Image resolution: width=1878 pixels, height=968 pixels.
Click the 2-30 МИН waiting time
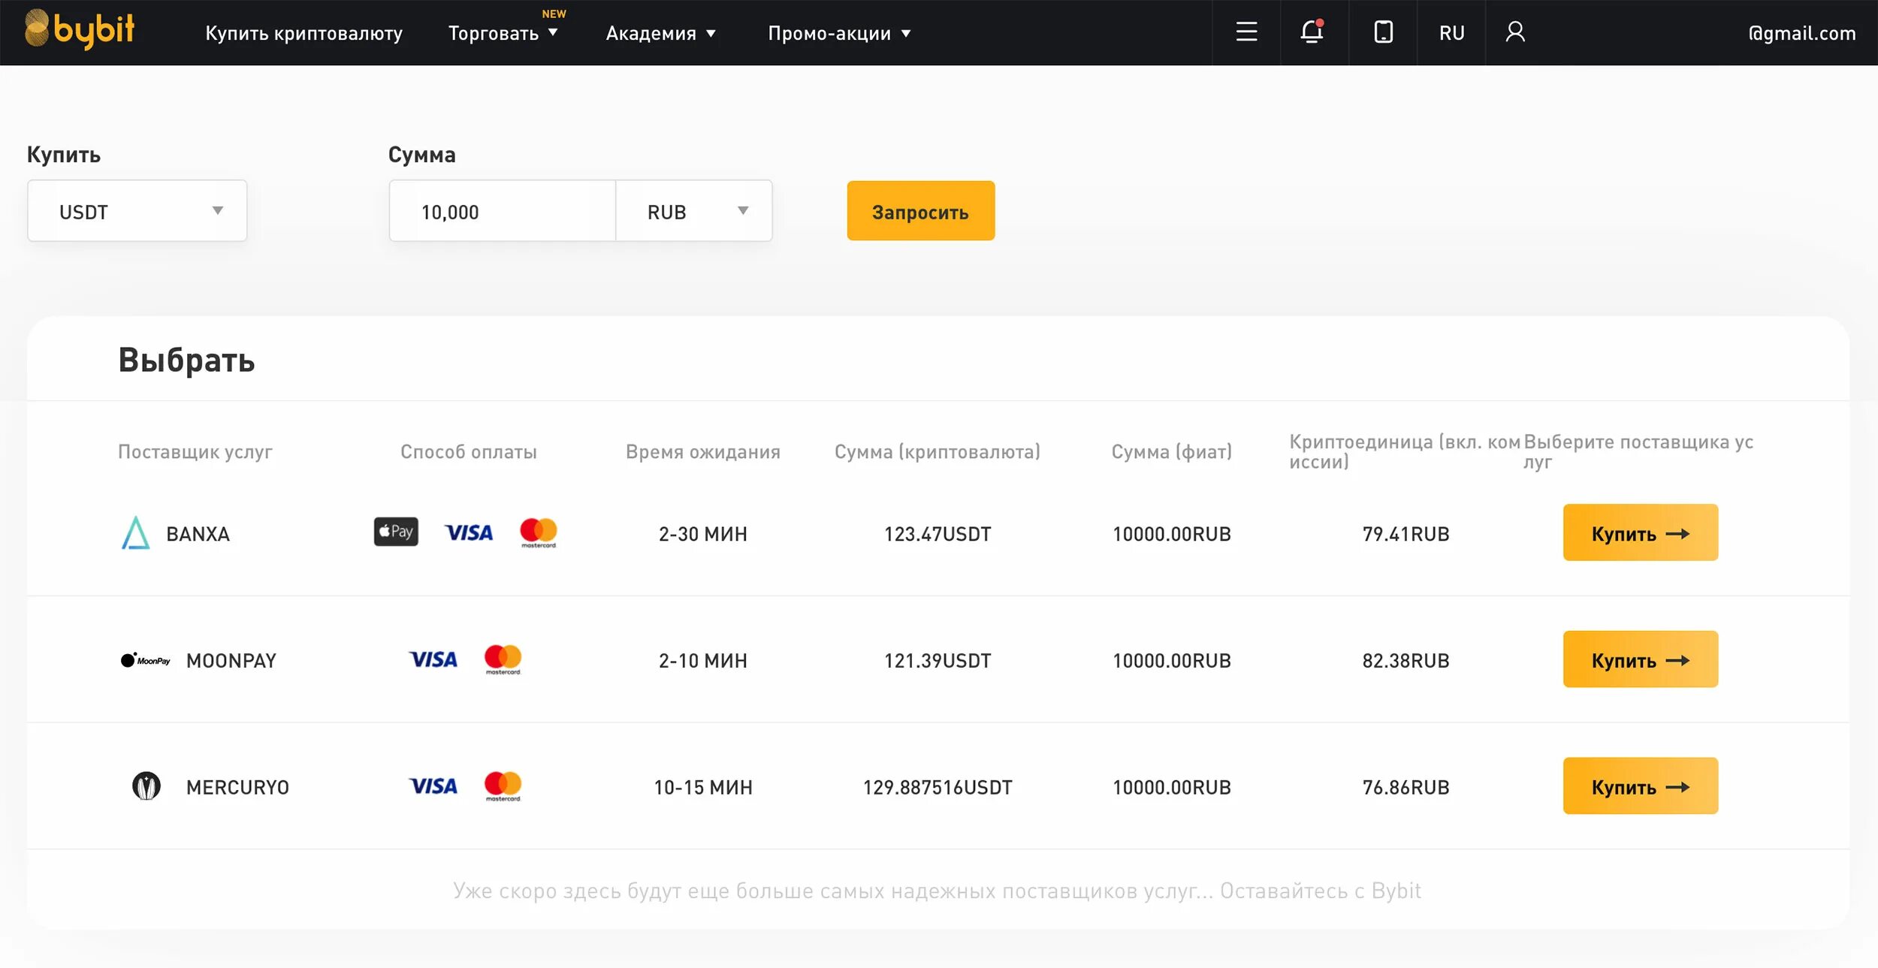click(x=703, y=534)
